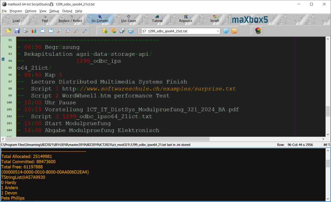Image resolution: width=331 pixels, height=202 pixels.
Task: Click the bookmark marker beside line 94
Action: [3, 60]
